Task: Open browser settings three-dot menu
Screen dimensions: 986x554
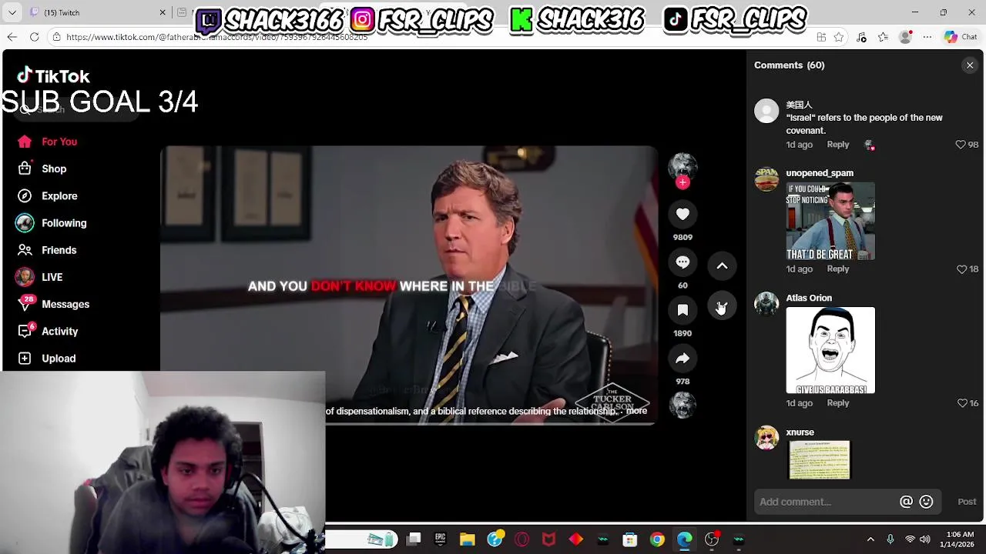Action: (927, 37)
